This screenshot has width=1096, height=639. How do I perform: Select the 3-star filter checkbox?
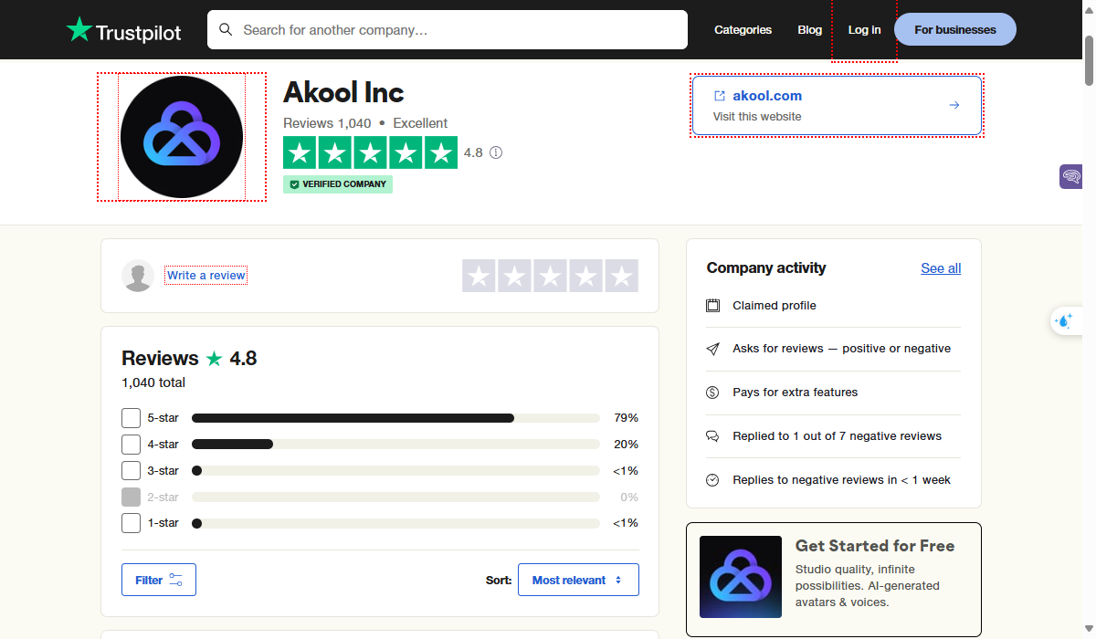132,471
